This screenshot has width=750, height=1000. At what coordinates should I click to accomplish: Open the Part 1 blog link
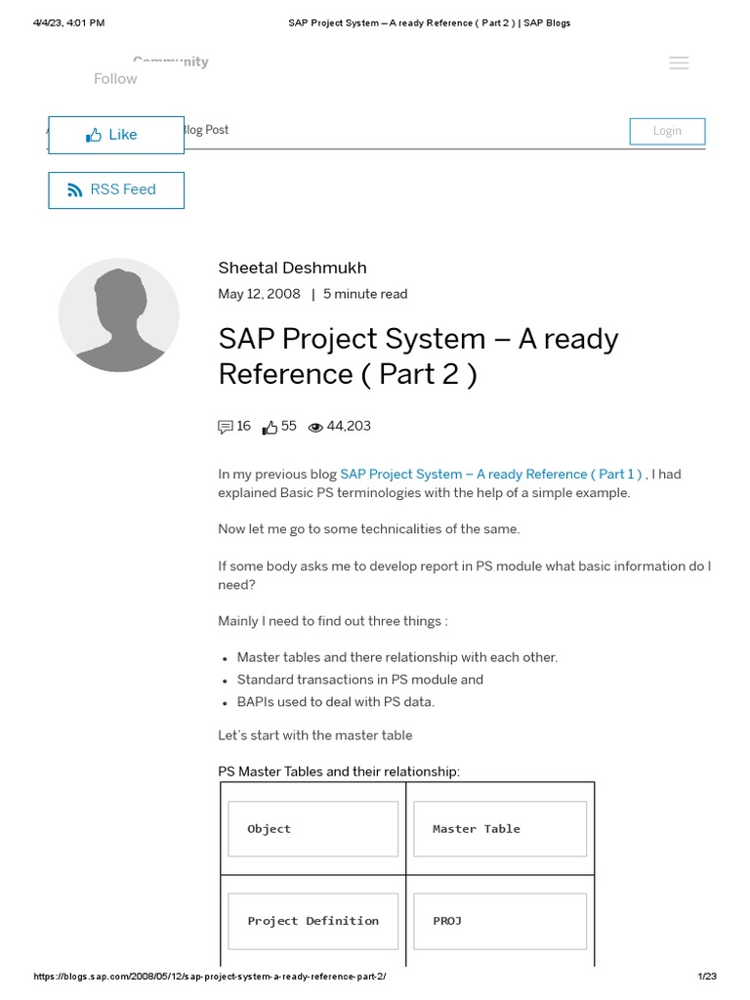[x=491, y=475]
